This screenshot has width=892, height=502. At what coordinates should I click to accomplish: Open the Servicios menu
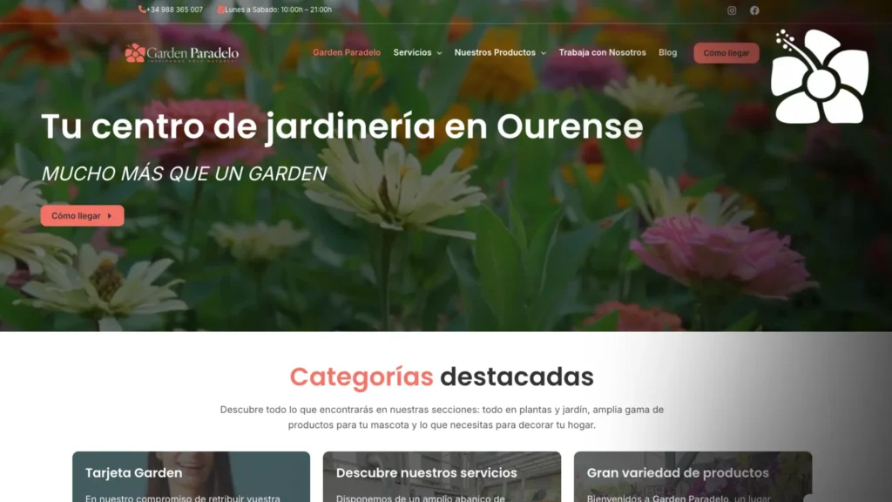pos(412,52)
